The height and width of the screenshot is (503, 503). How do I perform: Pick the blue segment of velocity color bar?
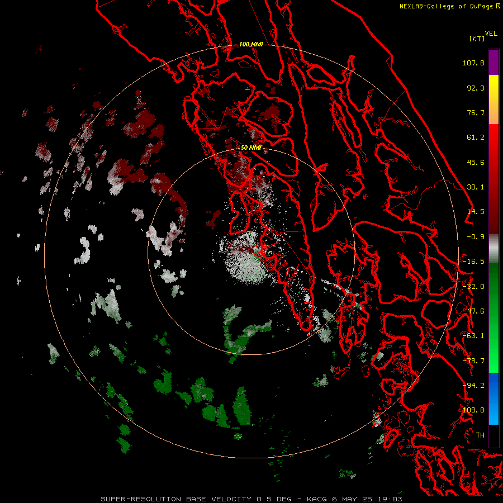pos(493,398)
